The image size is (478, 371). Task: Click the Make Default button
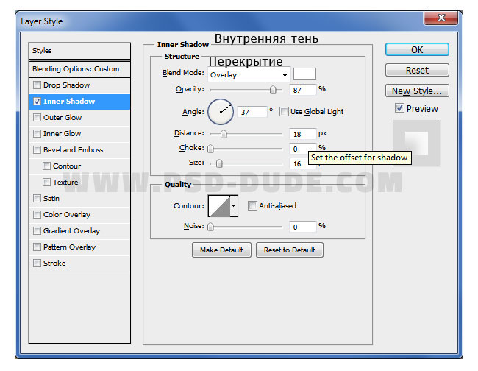coord(221,250)
